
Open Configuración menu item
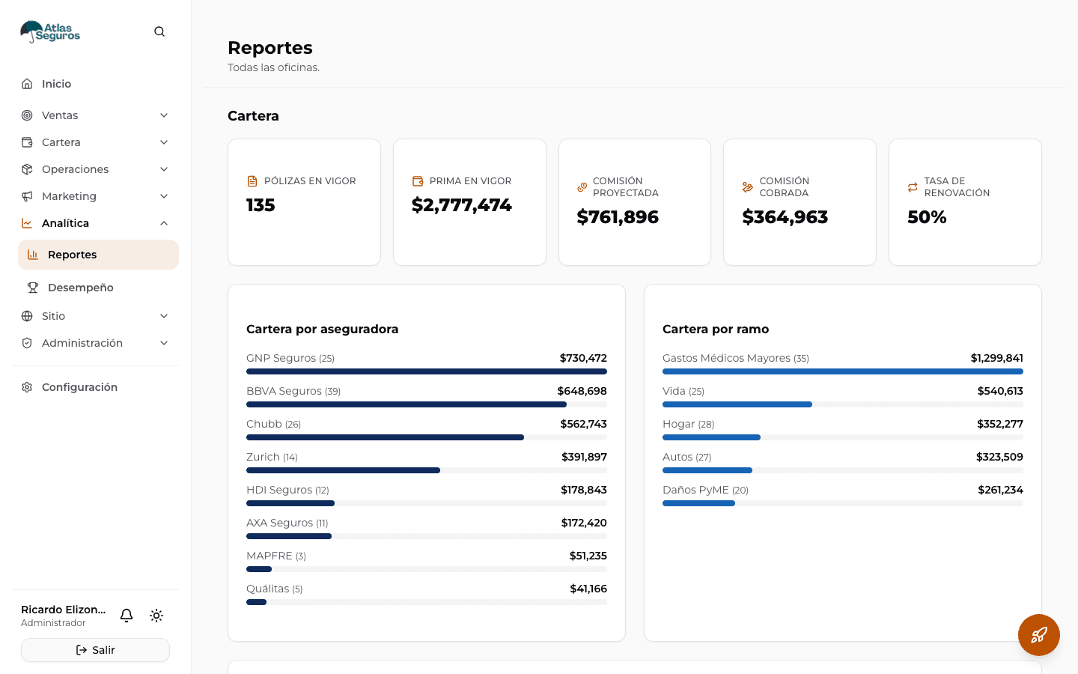point(95,387)
